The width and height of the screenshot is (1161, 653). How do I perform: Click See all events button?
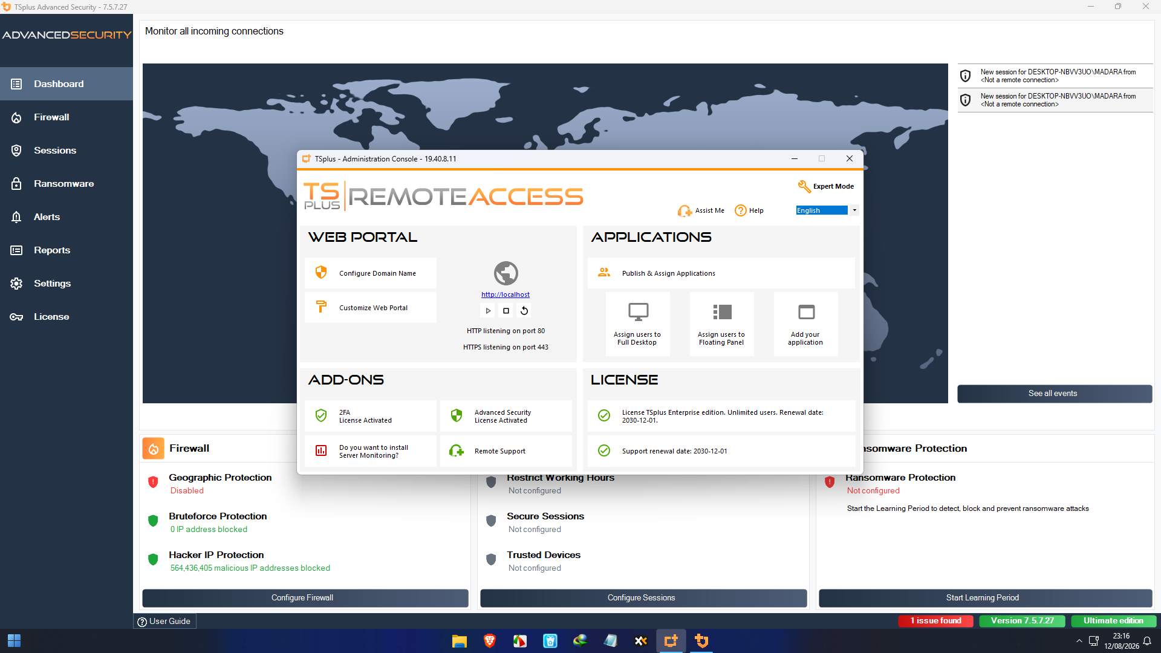[x=1054, y=394]
